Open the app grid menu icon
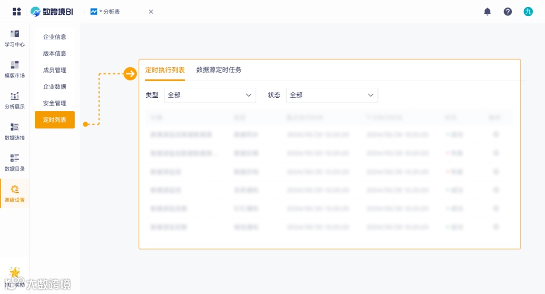The image size is (545, 294). pyautogui.click(x=17, y=12)
